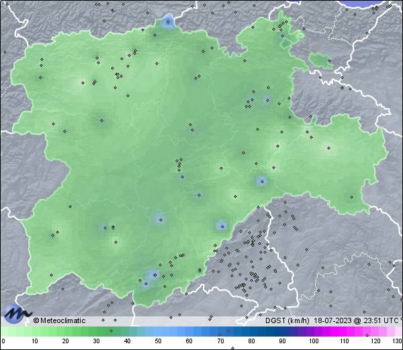Select the station marker in the northernmost blue gust hotspot
Screen dimensions: 403x350
(x=169, y=22)
